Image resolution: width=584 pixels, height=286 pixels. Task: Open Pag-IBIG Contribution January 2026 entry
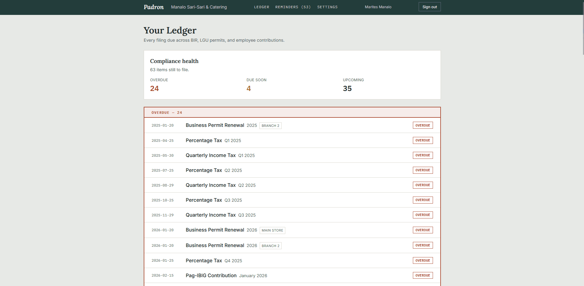(x=292, y=275)
